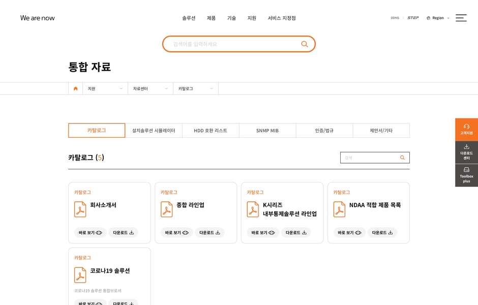Switch to the HDD 호환 리스트 tab
Viewport: 478px width, 305px height.
211,131
